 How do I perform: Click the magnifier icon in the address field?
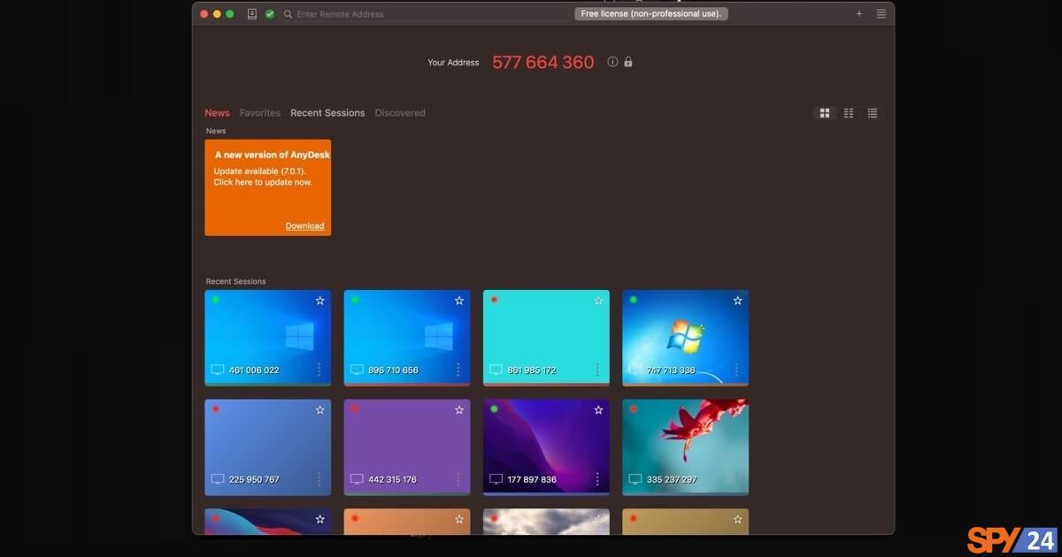point(287,14)
